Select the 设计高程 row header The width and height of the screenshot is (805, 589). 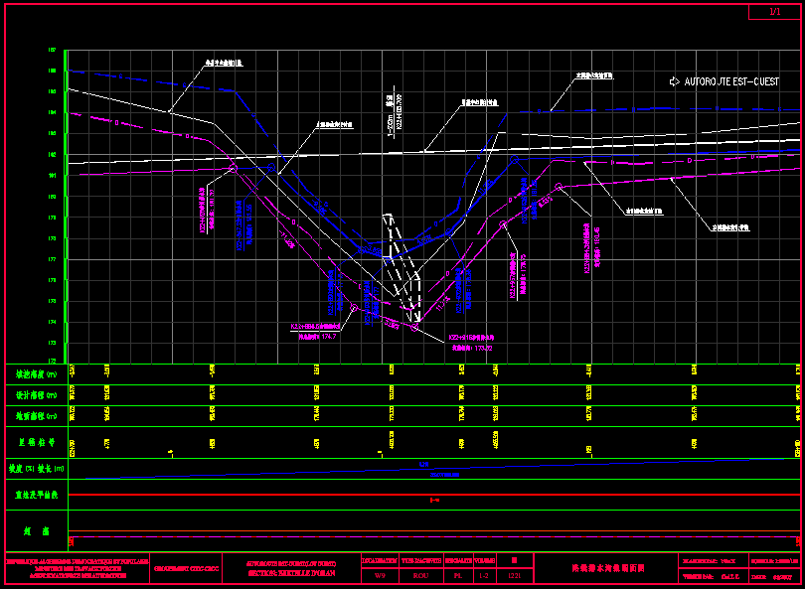(36, 395)
